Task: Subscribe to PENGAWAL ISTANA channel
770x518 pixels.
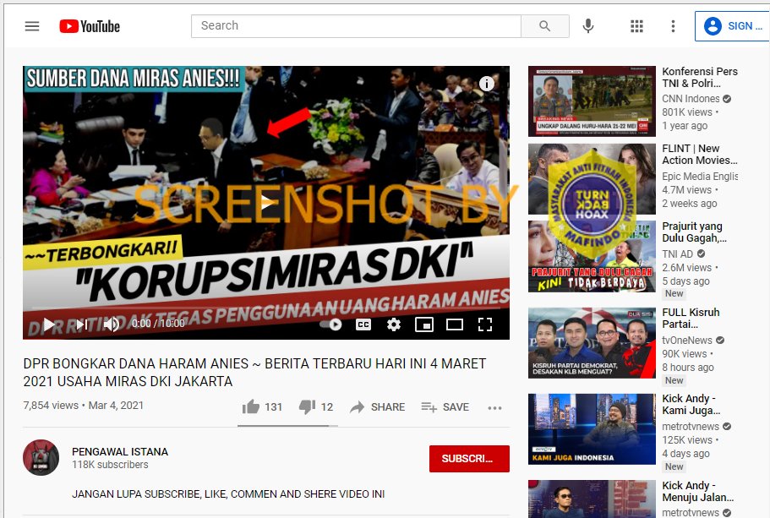Action: (469, 459)
